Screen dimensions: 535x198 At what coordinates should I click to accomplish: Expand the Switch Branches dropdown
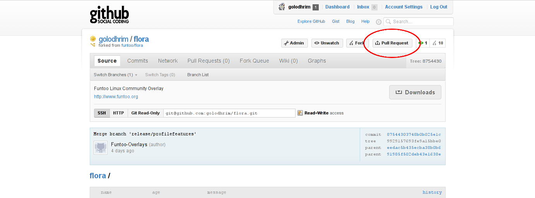tap(115, 75)
